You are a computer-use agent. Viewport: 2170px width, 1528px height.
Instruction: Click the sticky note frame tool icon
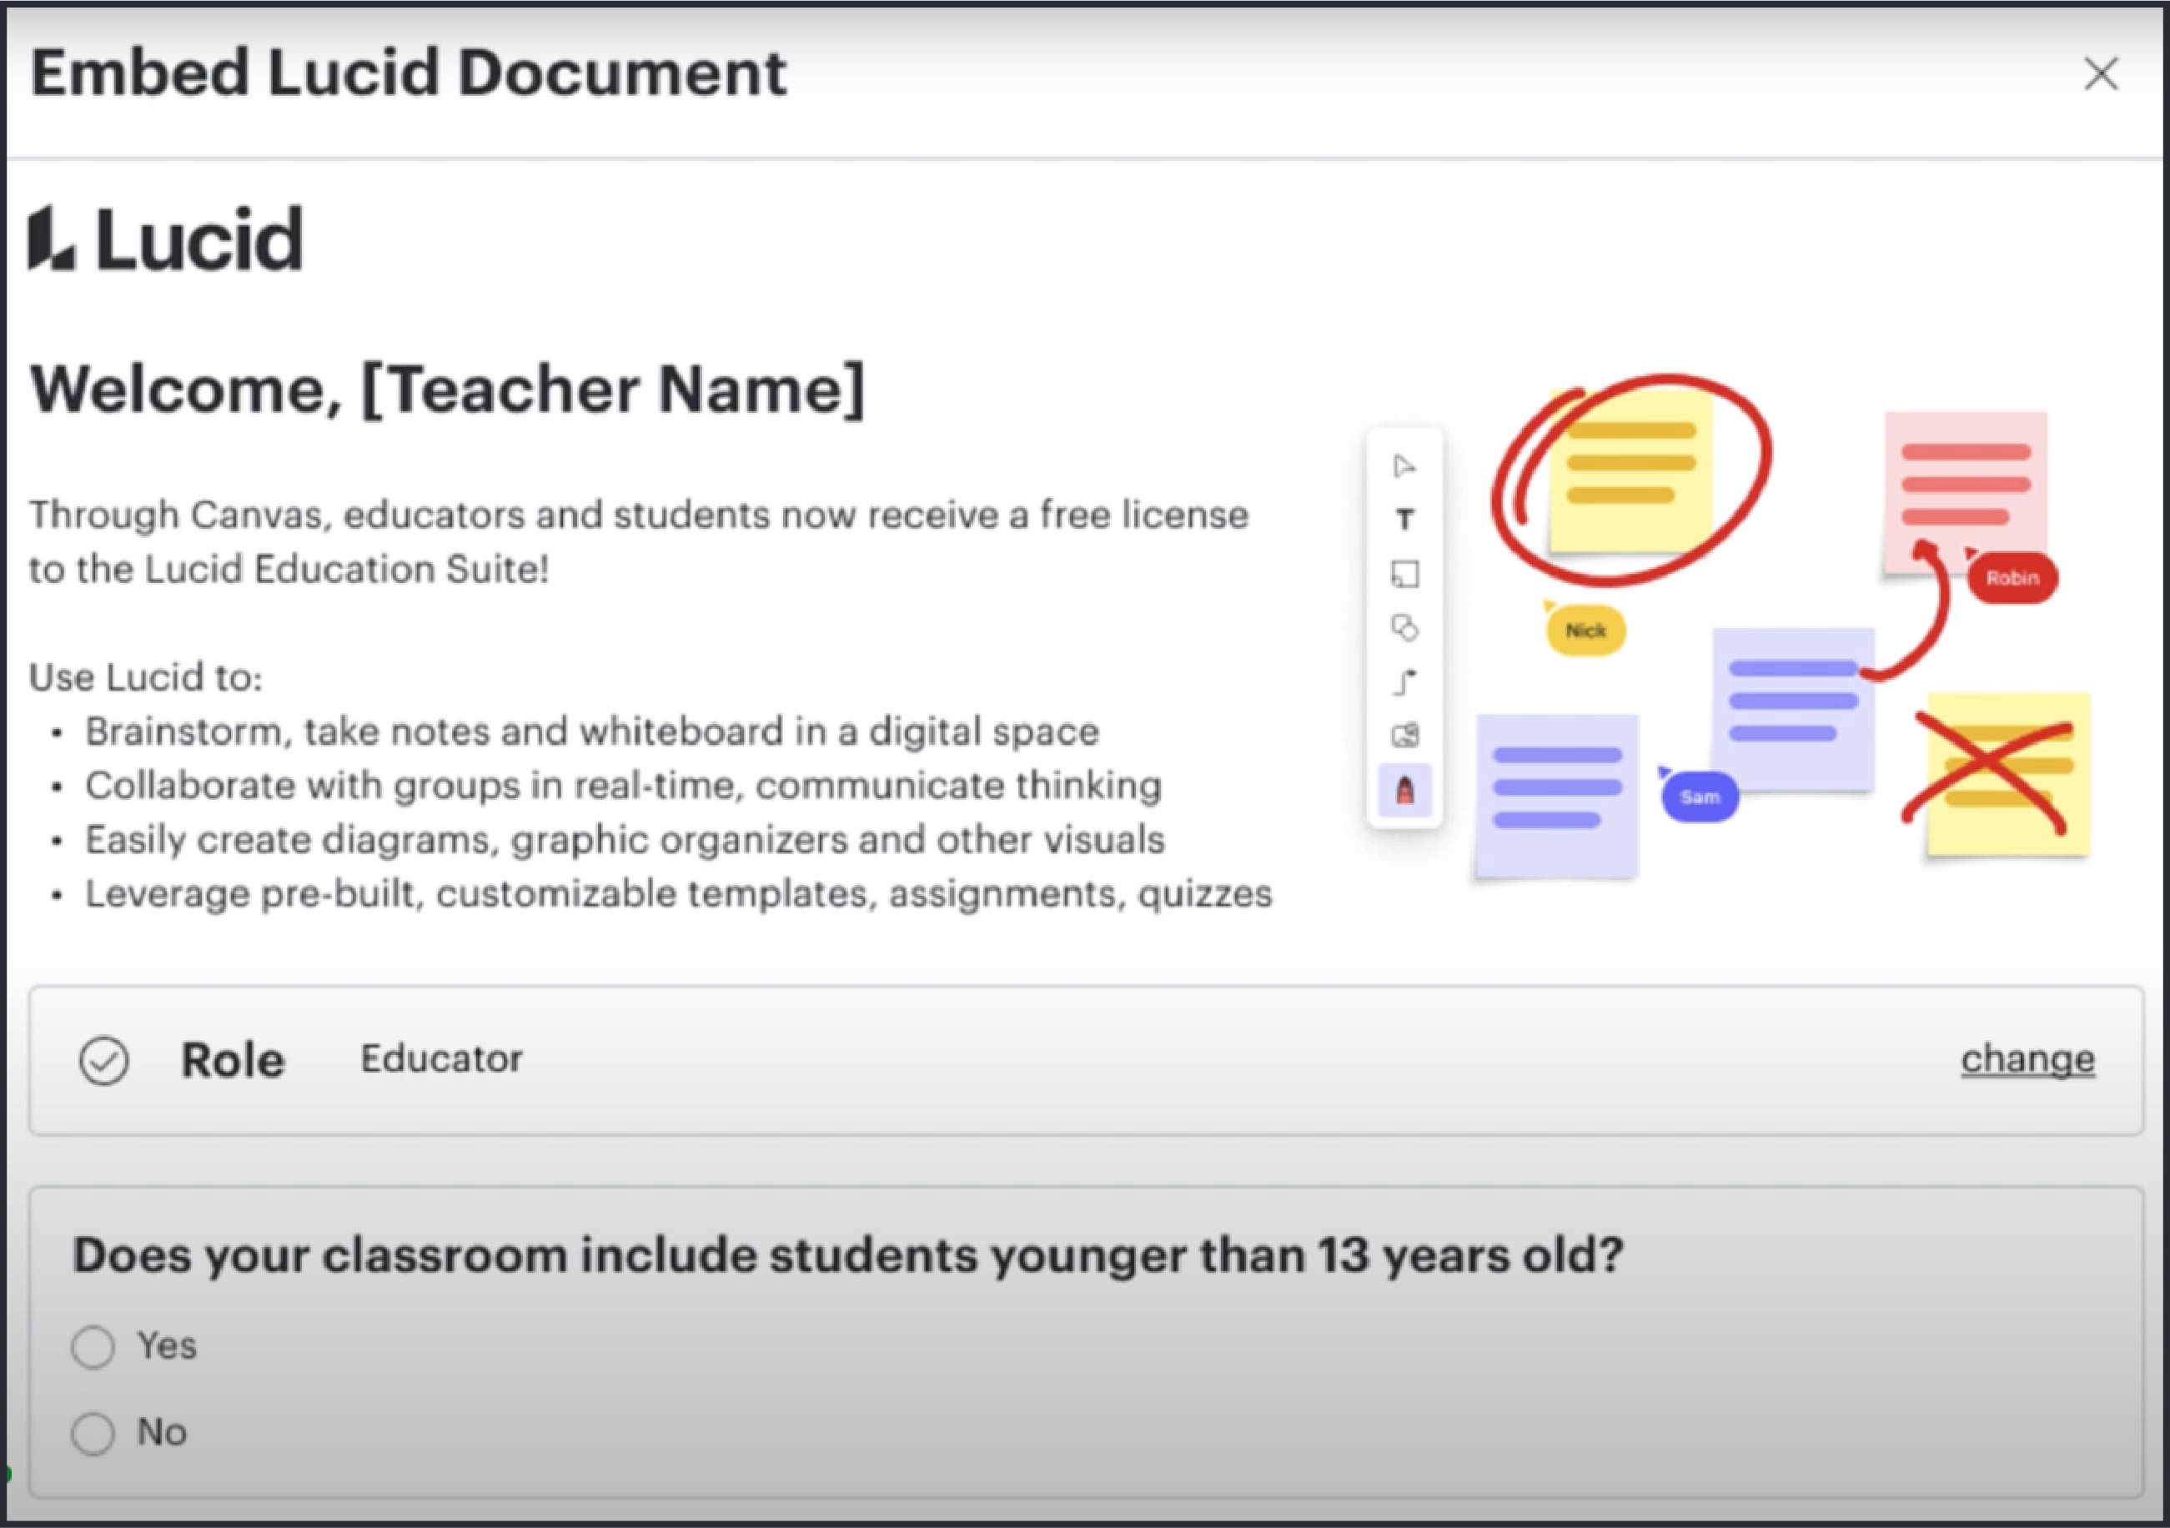click(x=1404, y=574)
